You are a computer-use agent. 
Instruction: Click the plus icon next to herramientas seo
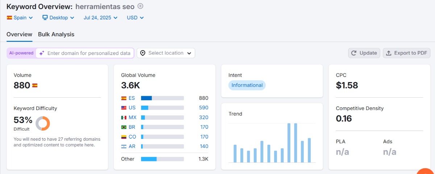(x=141, y=6)
